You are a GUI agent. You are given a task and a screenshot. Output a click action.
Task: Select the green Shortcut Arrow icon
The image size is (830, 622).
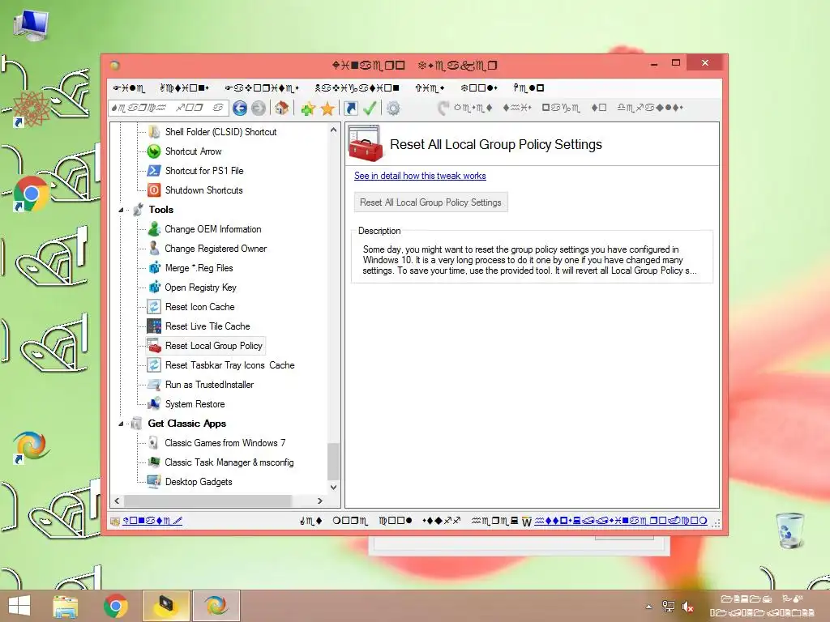point(154,151)
